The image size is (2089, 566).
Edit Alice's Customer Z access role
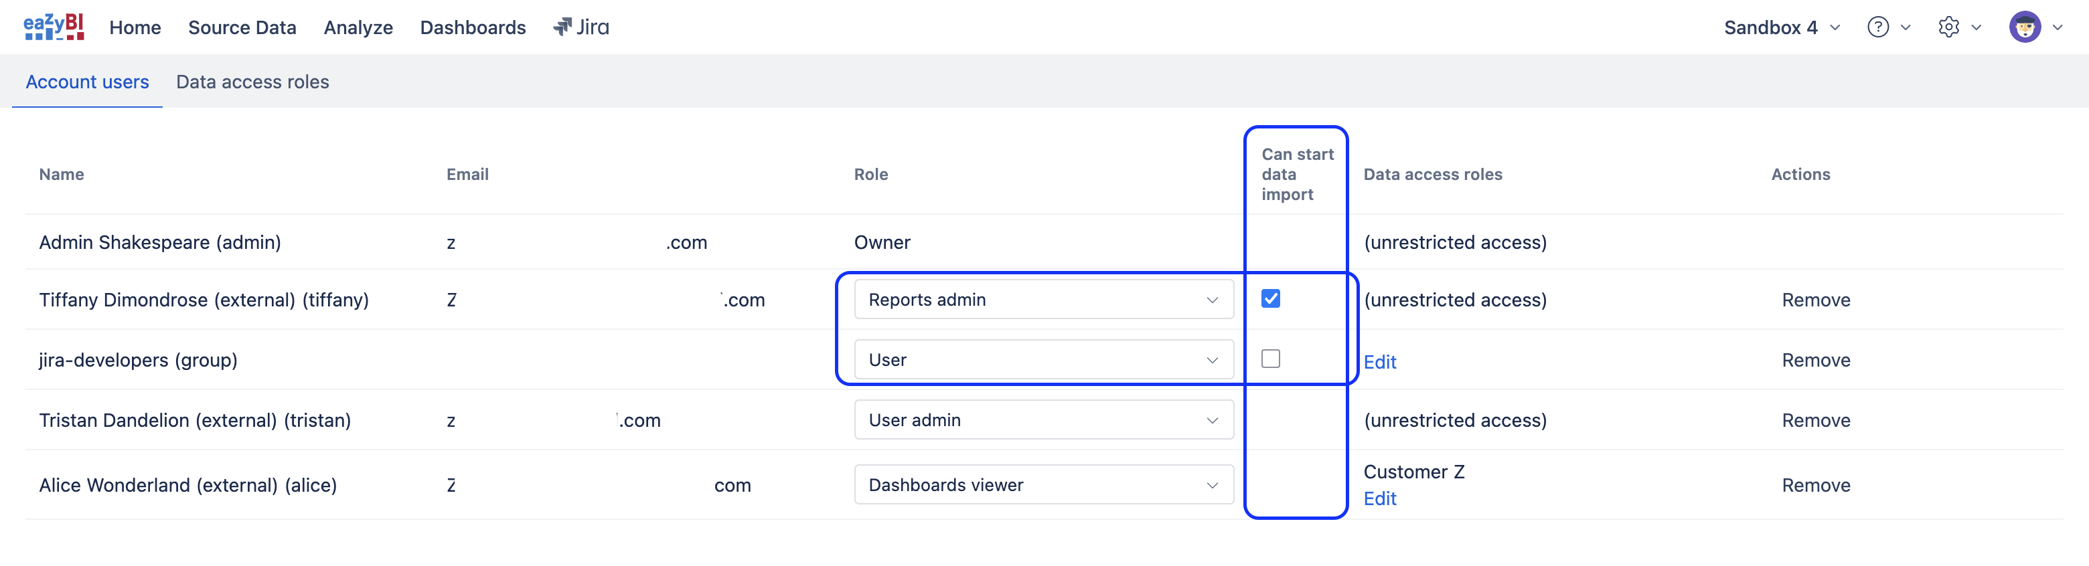click(1379, 498)
